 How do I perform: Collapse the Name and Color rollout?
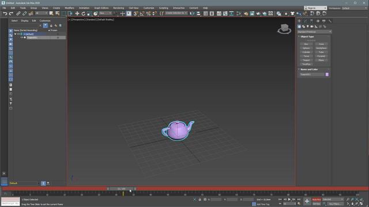(299, 70)
